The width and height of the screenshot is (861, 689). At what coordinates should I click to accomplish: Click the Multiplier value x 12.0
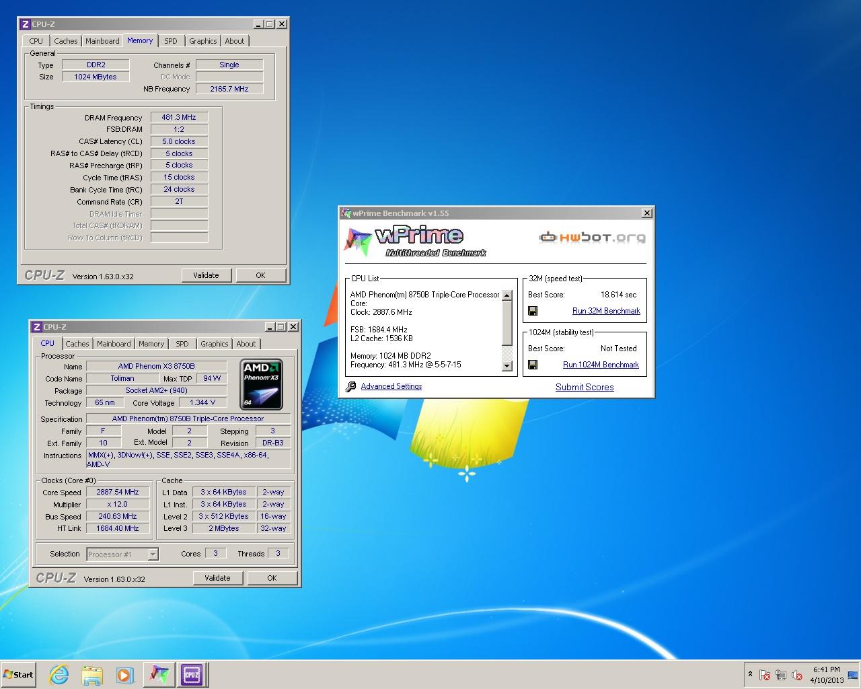[118, 504]
